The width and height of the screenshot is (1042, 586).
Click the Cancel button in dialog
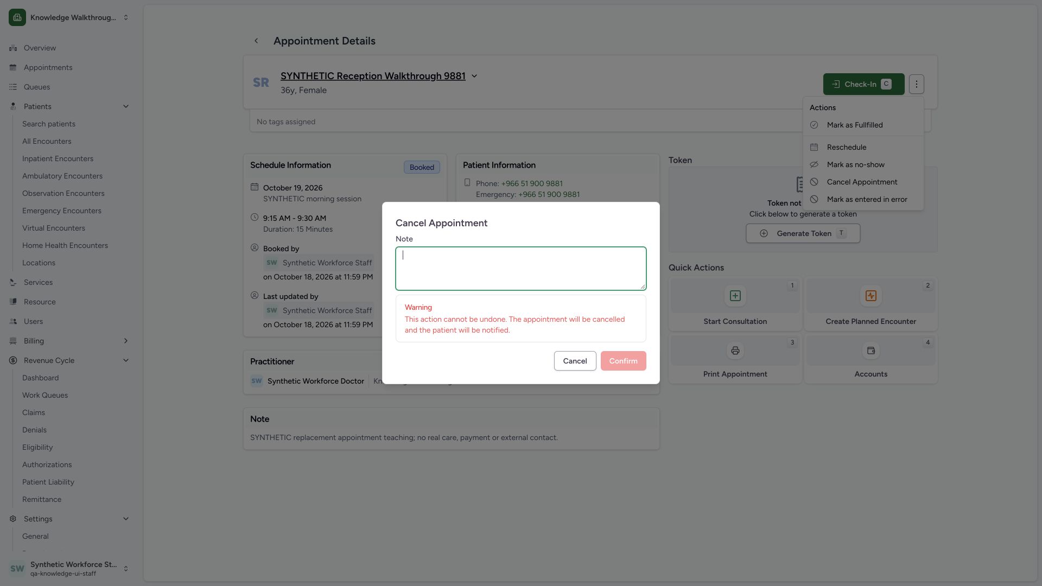575,361
